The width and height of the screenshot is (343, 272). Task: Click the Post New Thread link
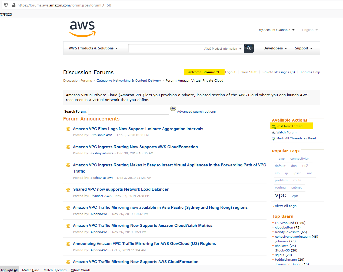(289, 126)
